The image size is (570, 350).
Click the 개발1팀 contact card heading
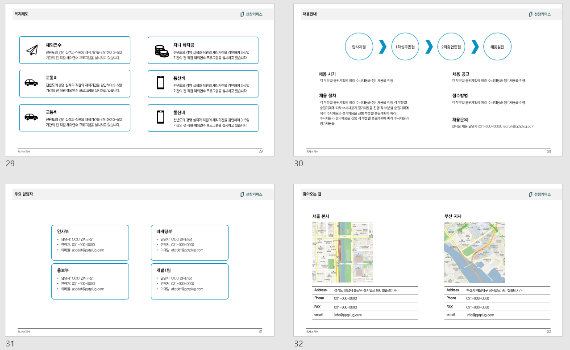pos(164,270)
